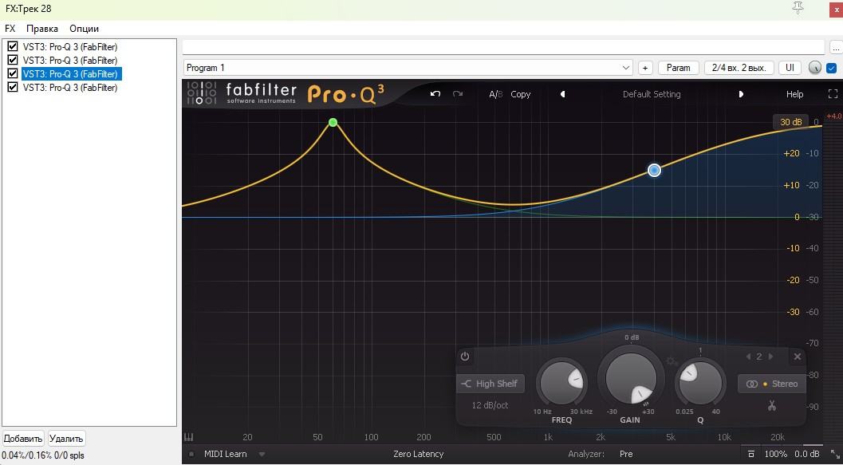Select the next preset arrow
This screenshot has width=843, height=465.
(741, 94)
